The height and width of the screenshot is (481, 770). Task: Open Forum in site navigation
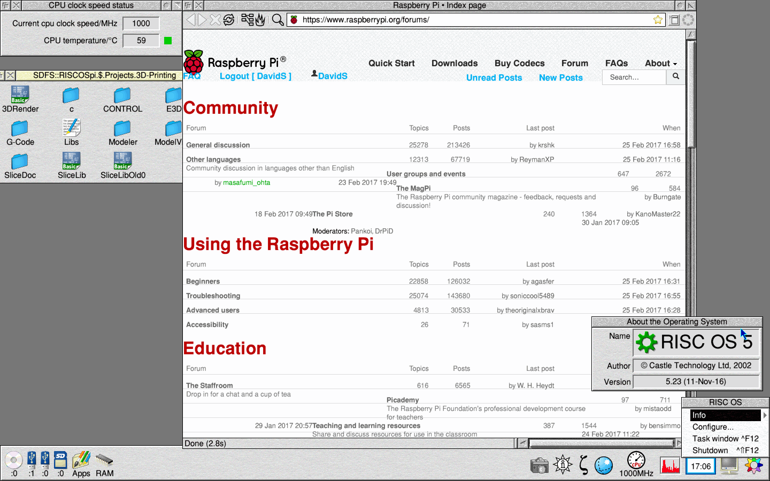click(575, 63)
